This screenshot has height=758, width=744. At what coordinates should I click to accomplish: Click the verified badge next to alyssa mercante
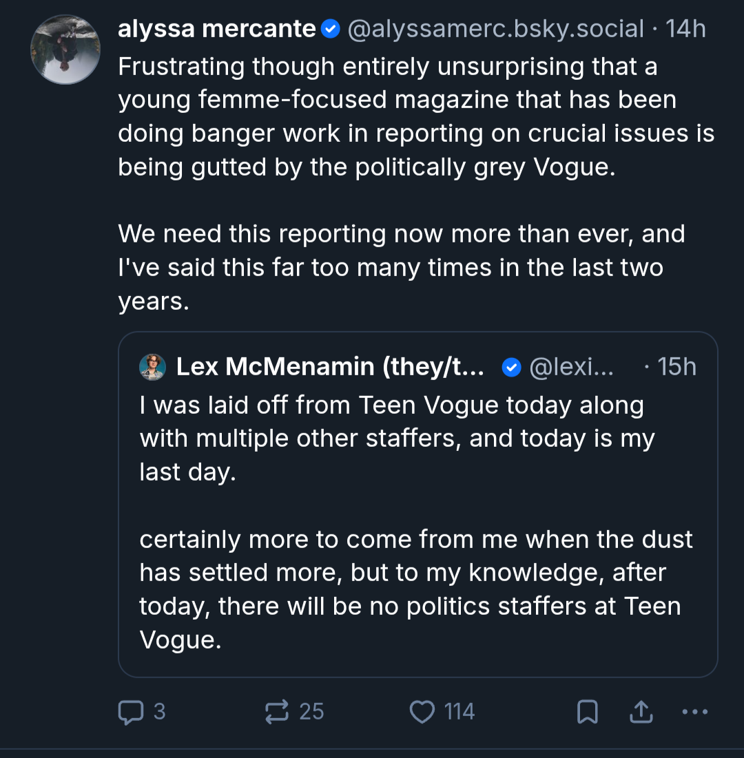(x=331, y=30)
